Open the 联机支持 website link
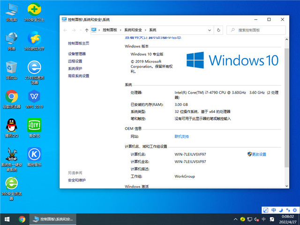 pyautogui.click(x=181, y=136)
